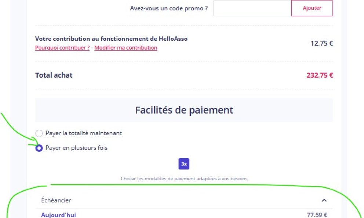
Task: Click 'Avez-vous un code promo ?' label
Action: point(169,8)
